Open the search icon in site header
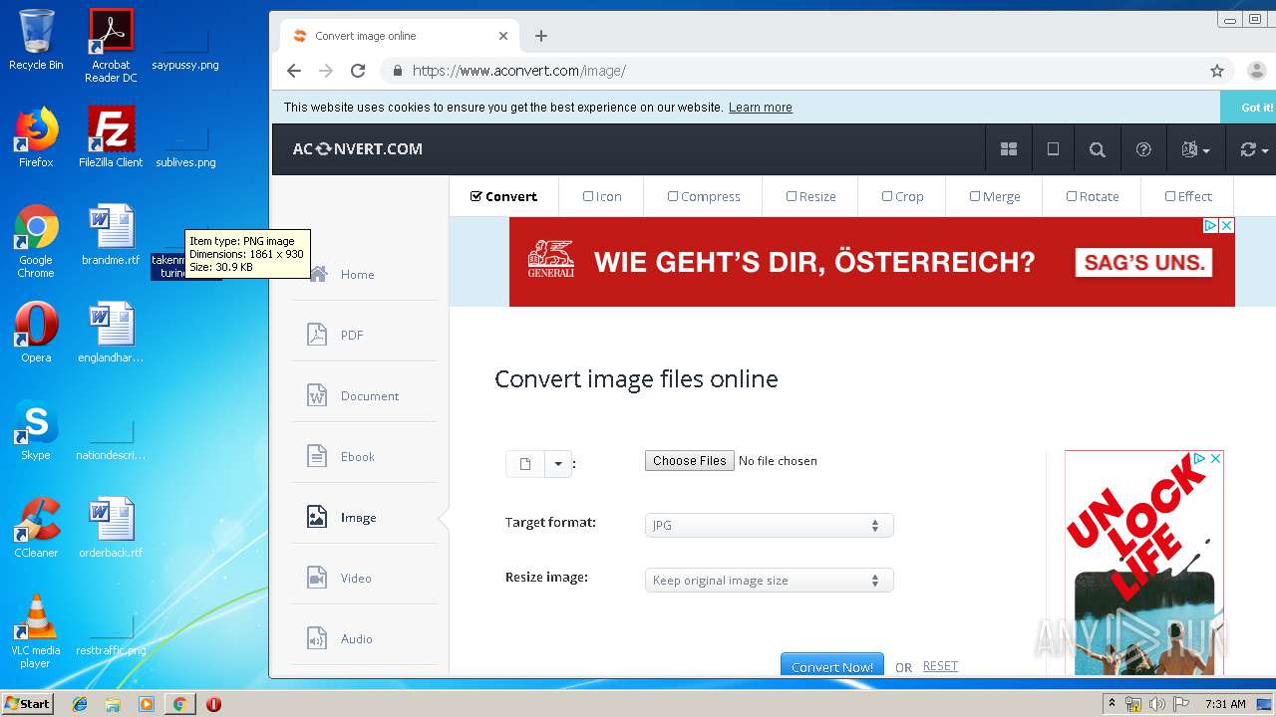Image resolution: width=1276 pixels, height=717 pixels. click(1098, 149)
